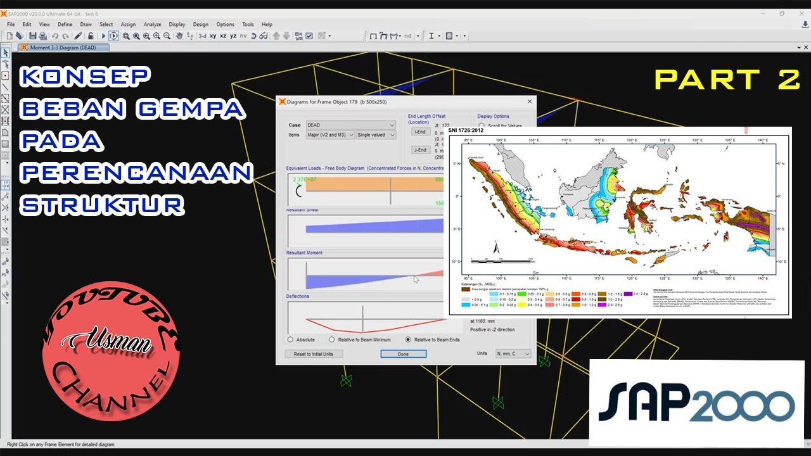Click the Perspective Toggle glasses icon
The image size is (811, 456).
(263, 35)
